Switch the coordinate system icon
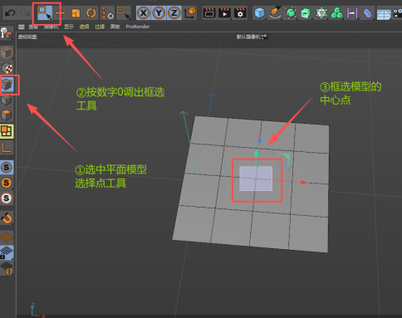This screenshot has width=402, height=318. (189, 13)
